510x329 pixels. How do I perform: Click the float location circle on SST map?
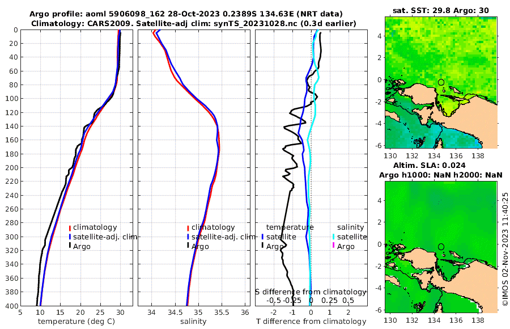coord(441,82)
